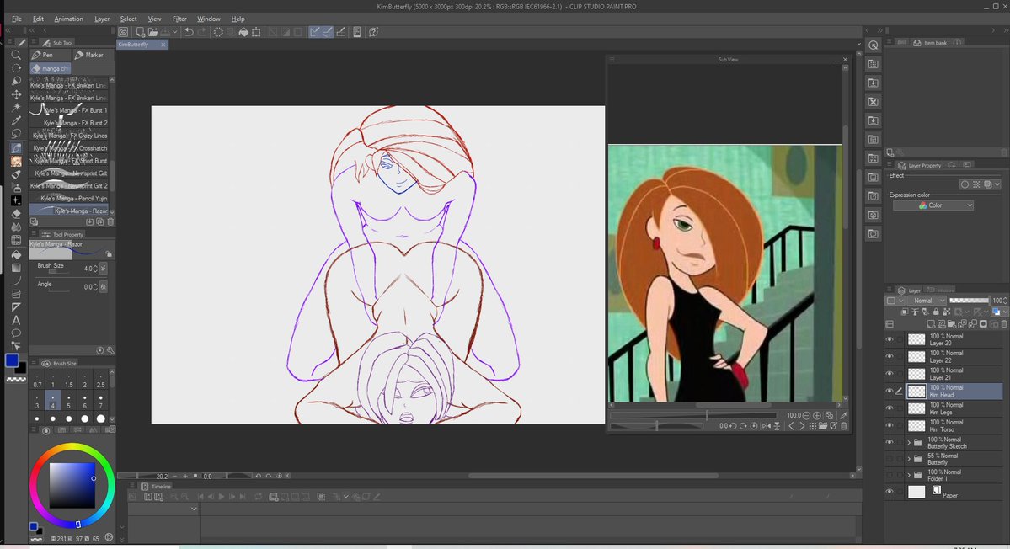Click the Sub View reference image

tap(724, 273)
